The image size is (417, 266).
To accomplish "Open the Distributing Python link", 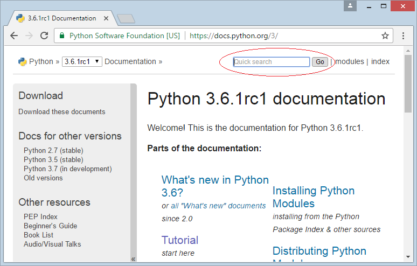I will [319, 251].
